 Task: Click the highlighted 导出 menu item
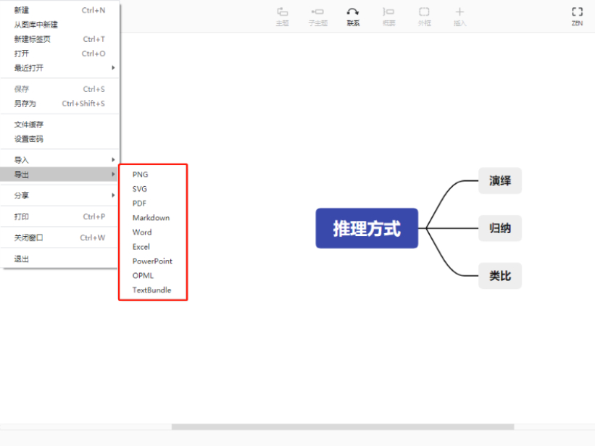[59, 174]
